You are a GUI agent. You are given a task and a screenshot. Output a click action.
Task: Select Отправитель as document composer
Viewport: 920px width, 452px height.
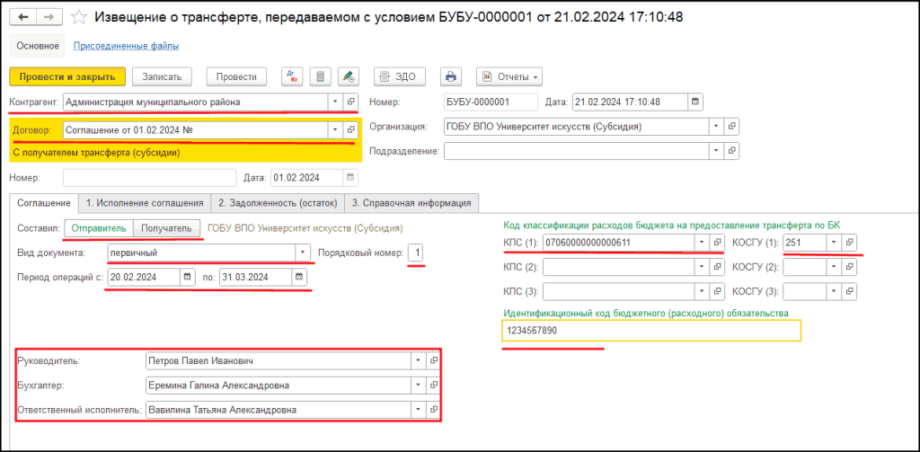(99, 228)
